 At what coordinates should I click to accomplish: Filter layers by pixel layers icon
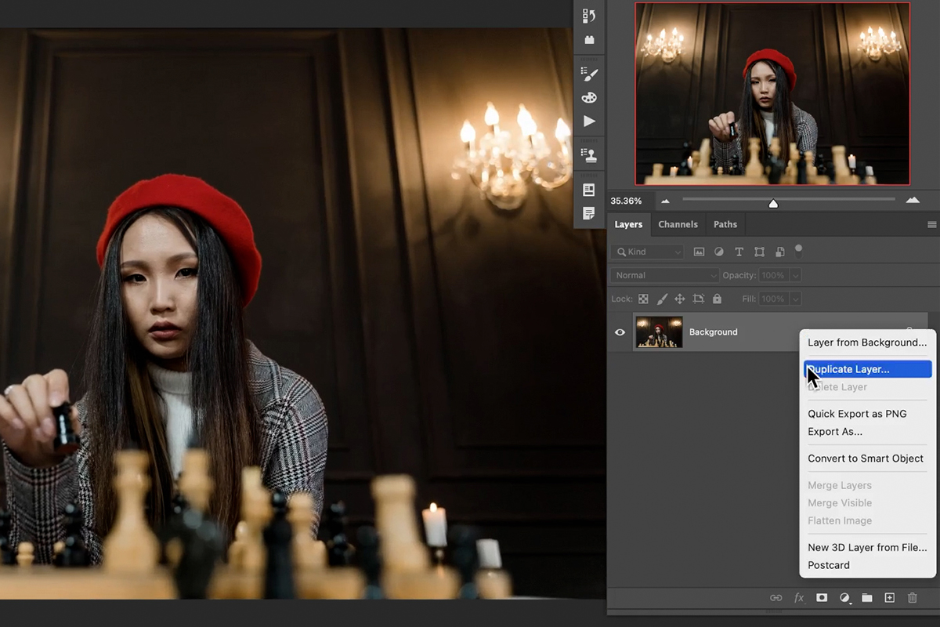pos(699,252)
